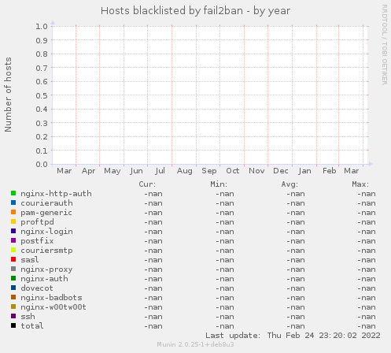391x353 pixels.
Task: Click the May label on x-axis
Action: click(113, 171)
